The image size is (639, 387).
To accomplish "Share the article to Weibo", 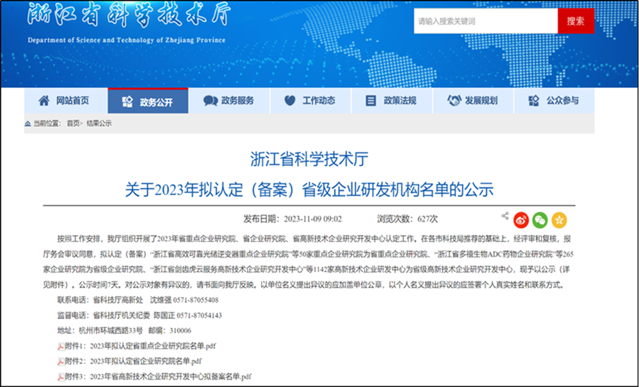I will pos(521,219).
